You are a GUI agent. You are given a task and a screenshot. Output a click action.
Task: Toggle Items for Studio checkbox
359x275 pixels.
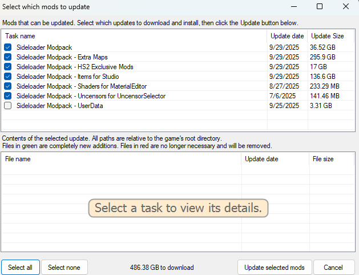(x=8, y=77)
